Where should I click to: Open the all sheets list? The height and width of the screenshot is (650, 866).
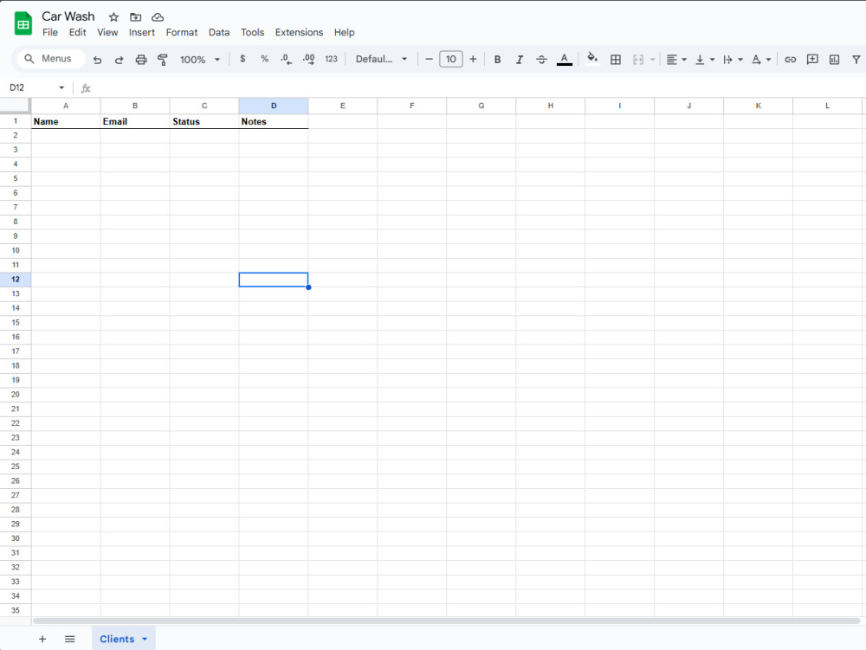pyautogui.click(x=69, y=639)
